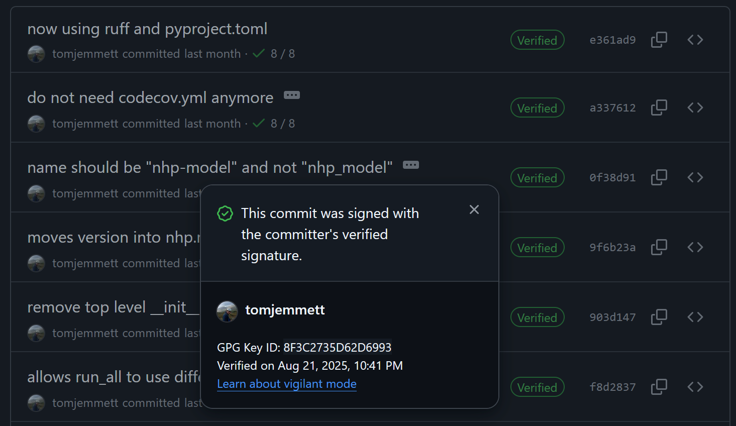Open the 'now using ruff and pyproject.toml' commit

coord(147,29)
